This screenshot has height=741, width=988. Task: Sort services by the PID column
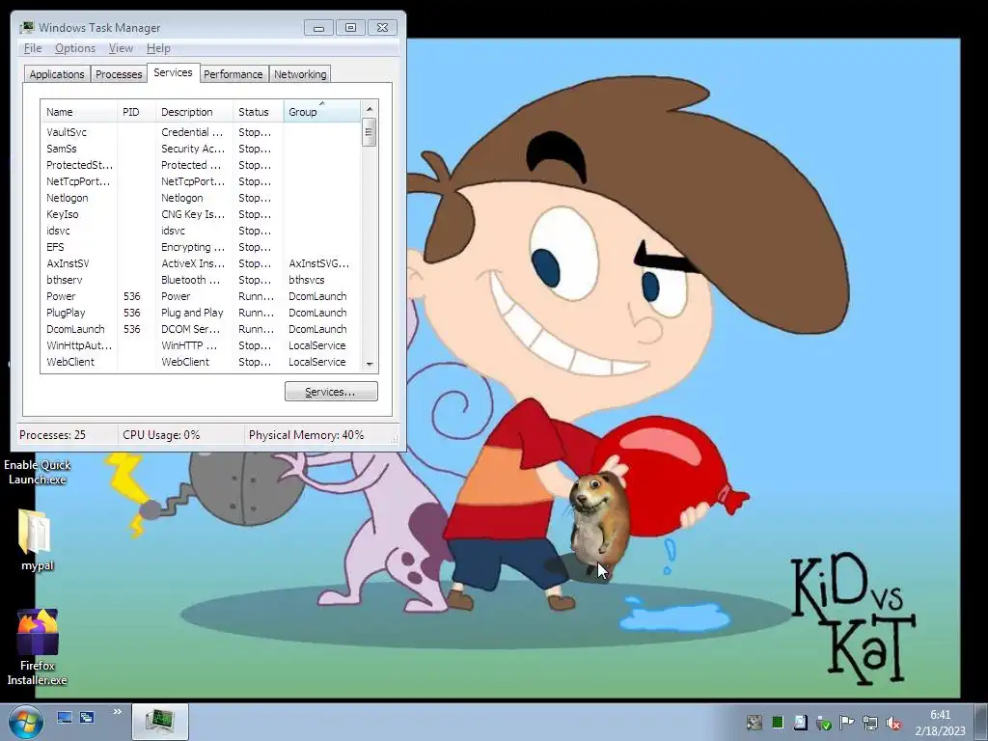(136, 112)
